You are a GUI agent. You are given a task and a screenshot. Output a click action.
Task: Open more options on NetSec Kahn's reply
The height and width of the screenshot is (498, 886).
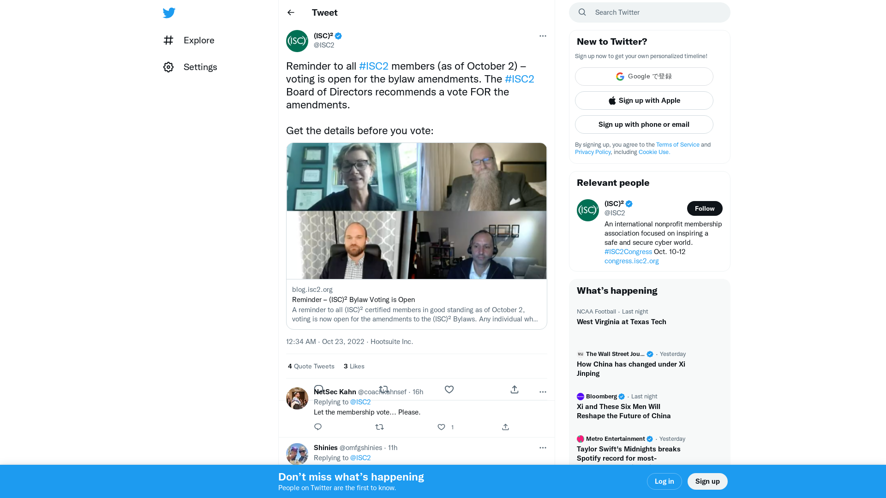543,391
